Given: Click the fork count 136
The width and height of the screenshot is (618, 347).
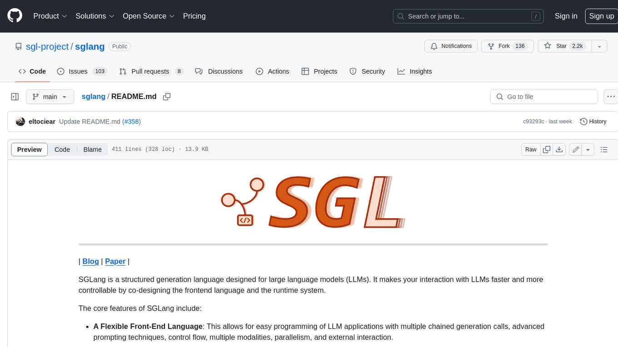Looking at the screenshot, I should (520, 46).
